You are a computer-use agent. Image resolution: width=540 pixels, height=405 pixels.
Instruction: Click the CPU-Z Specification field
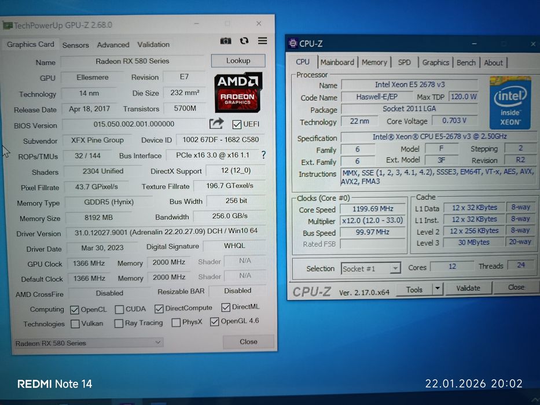439,137
